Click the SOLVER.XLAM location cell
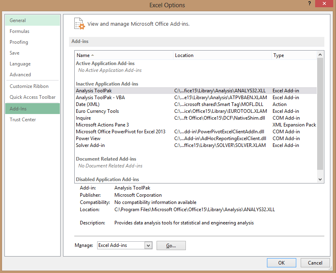The height and width of the screenshot is (273, 336). pos(220,145)
